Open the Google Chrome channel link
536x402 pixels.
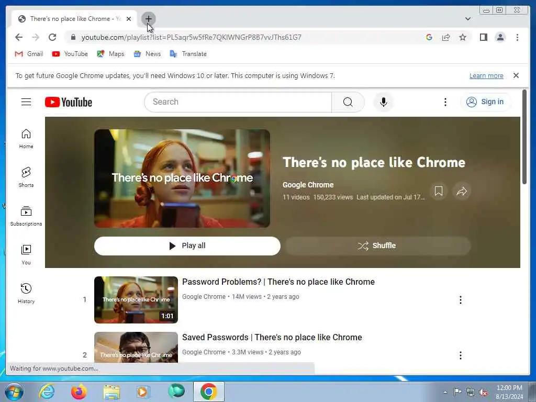308,185
